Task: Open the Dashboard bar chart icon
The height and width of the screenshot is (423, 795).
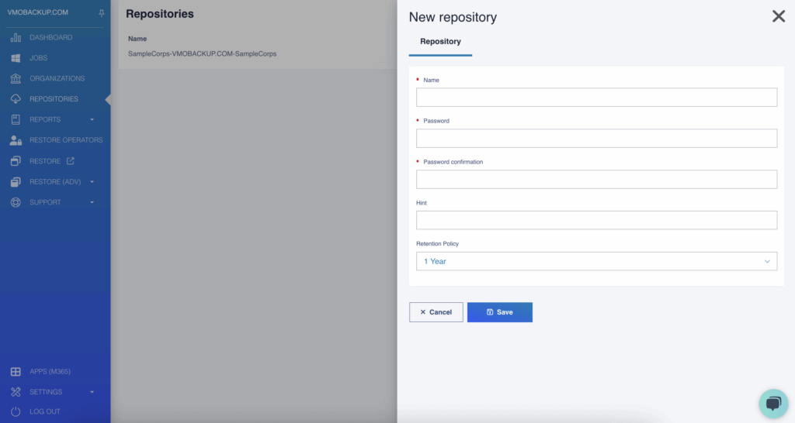Action: pyautogui.click(x=16, y=37)
